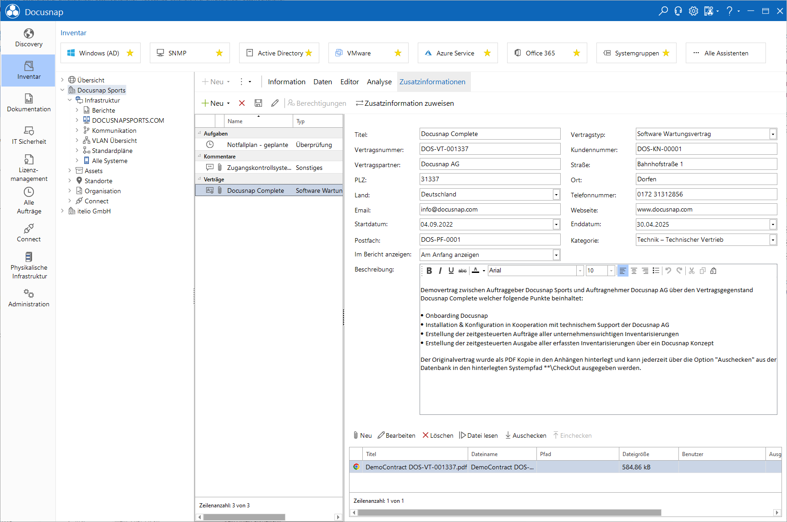Toggle favorite star on Active Directory

pyautogui.click(x=309, y=53)
